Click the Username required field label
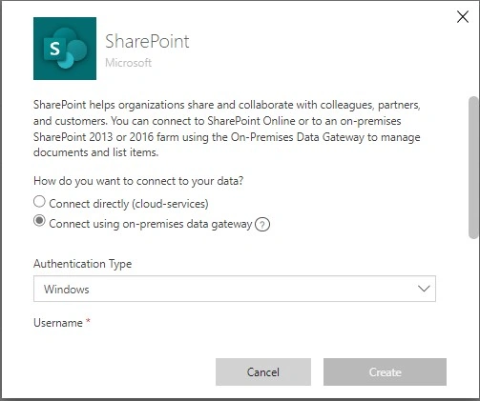 coord(62,323)
